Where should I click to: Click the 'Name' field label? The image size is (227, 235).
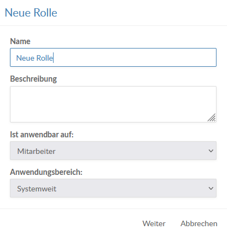tap(20, 41)
